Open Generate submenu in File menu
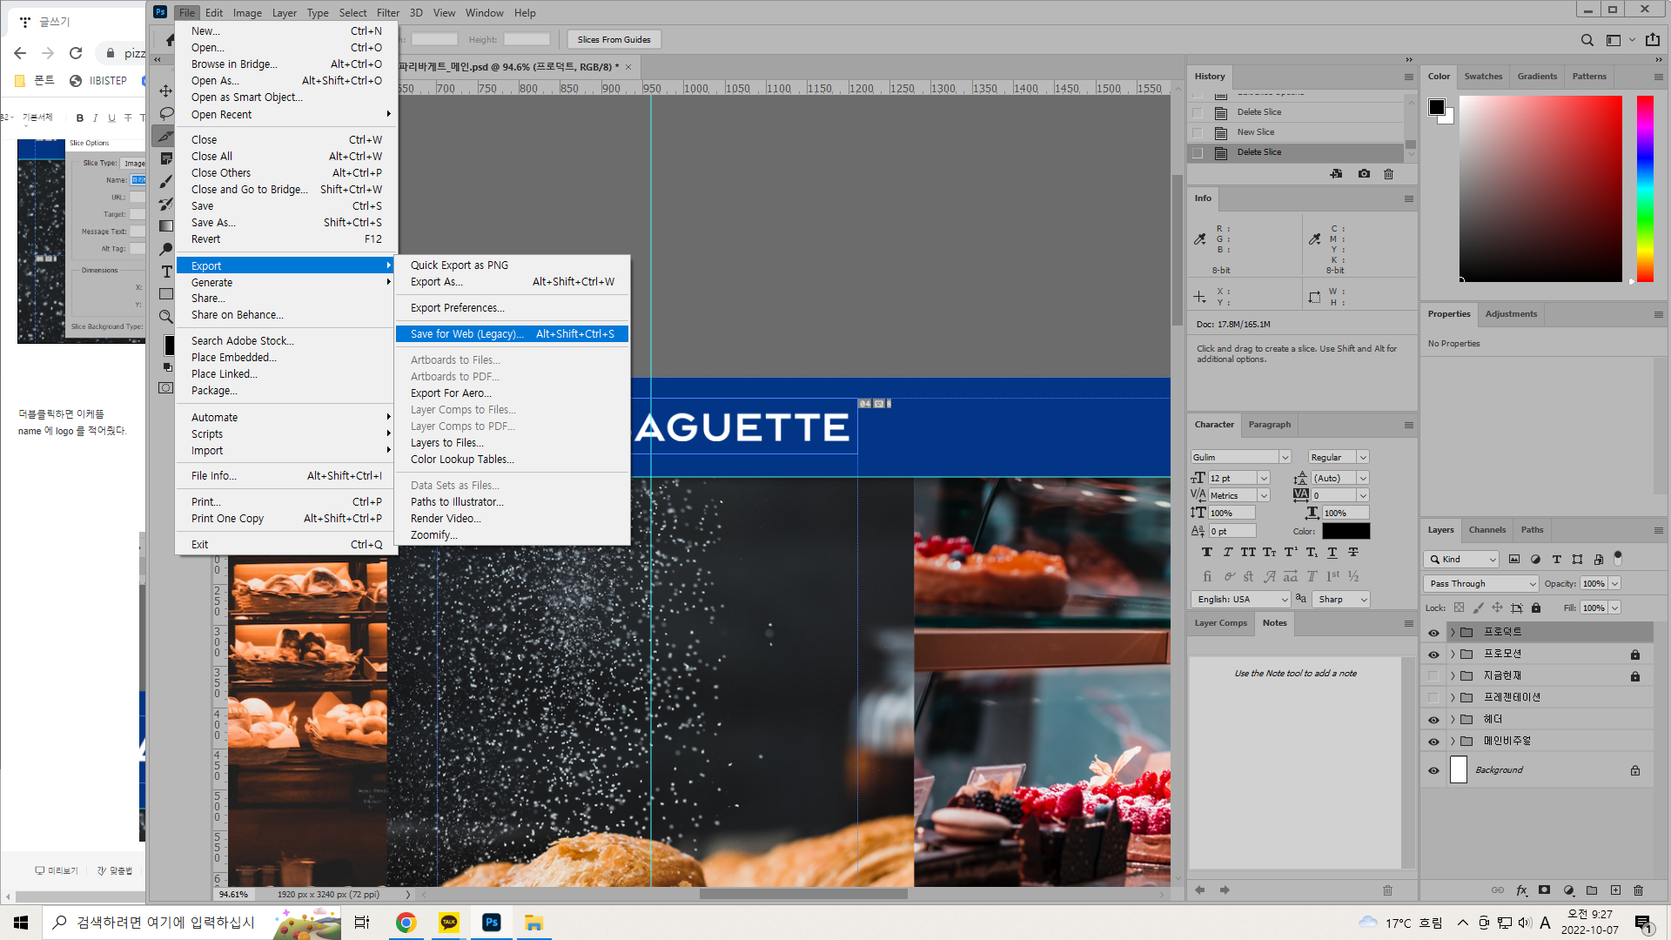This screenshot has height=940, width=1671. [285, 282]
